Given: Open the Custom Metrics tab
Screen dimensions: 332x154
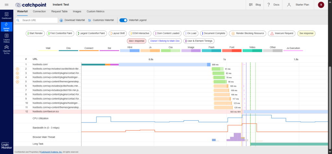Looking at the screenshot, I should 96,11.
